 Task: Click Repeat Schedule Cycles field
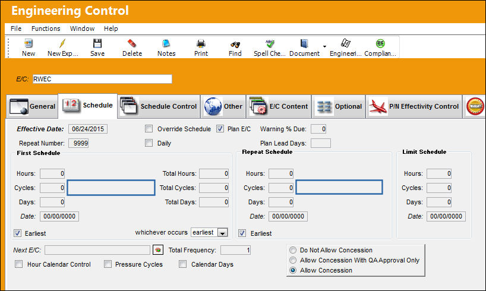(x=281, y=188)
